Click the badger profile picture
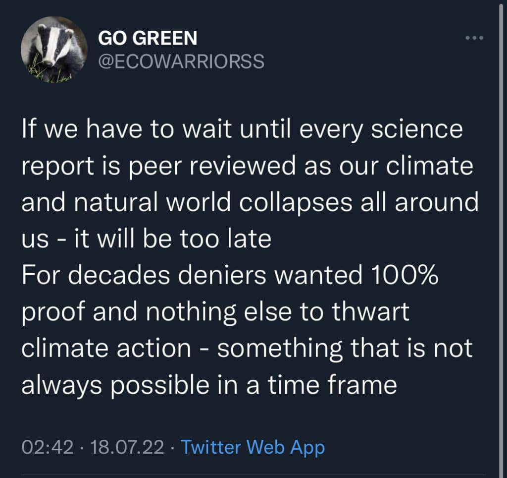 [x=54, y=49]
